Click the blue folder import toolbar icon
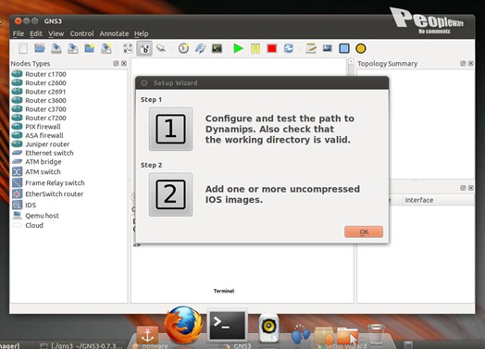Image resolution: width=485 pixels, height=349 pixels. click(90, 48)
